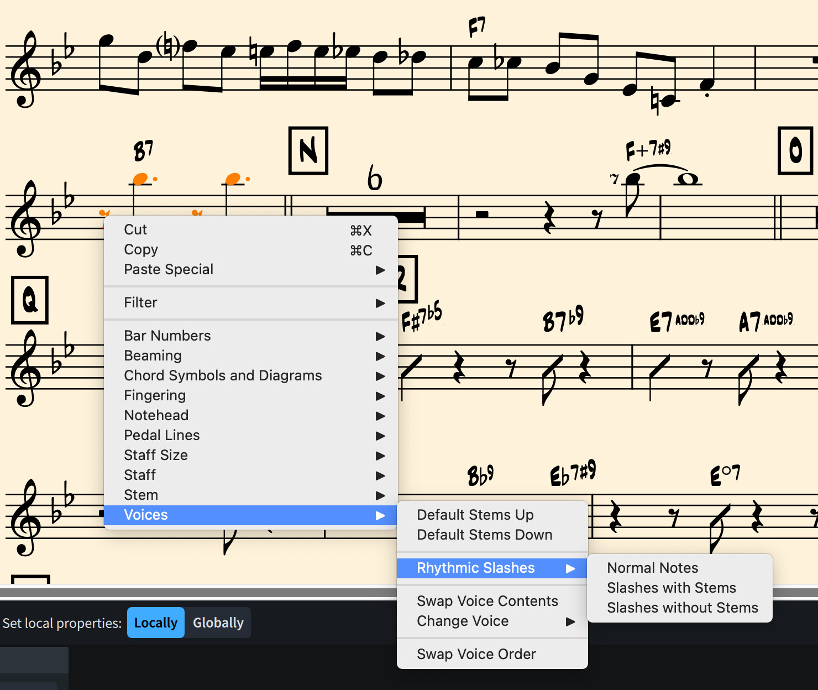Expand the Filter submenu
Viewport: 818px width, 690px height.
tap(140, 302)
